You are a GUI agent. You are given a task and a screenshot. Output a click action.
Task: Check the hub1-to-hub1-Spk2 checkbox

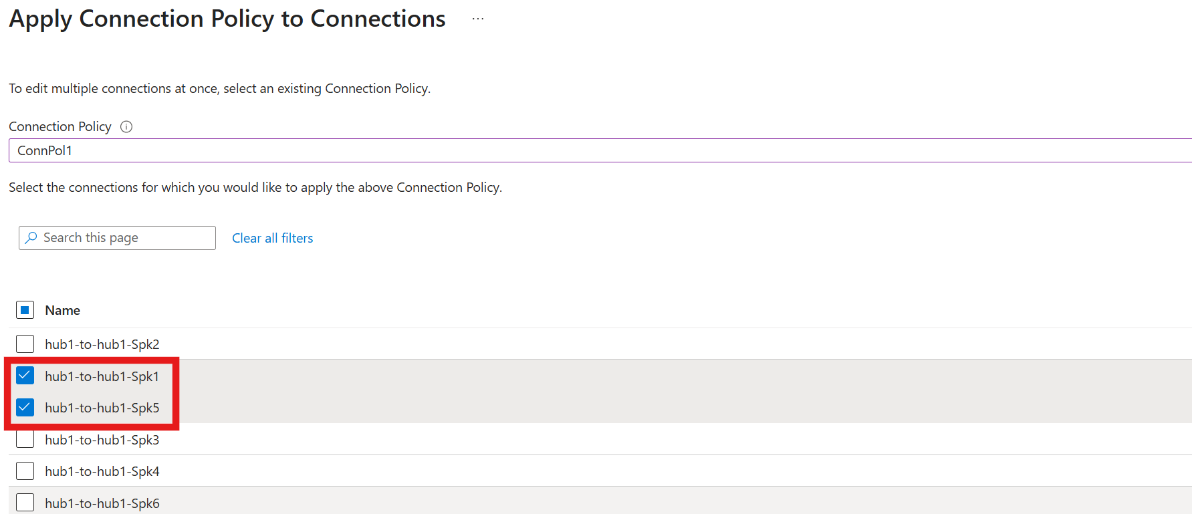[x=25, y=344]
